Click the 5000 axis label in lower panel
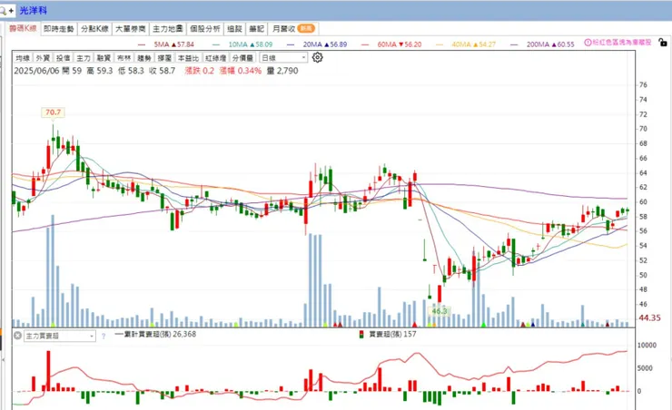 click(646, 368)
